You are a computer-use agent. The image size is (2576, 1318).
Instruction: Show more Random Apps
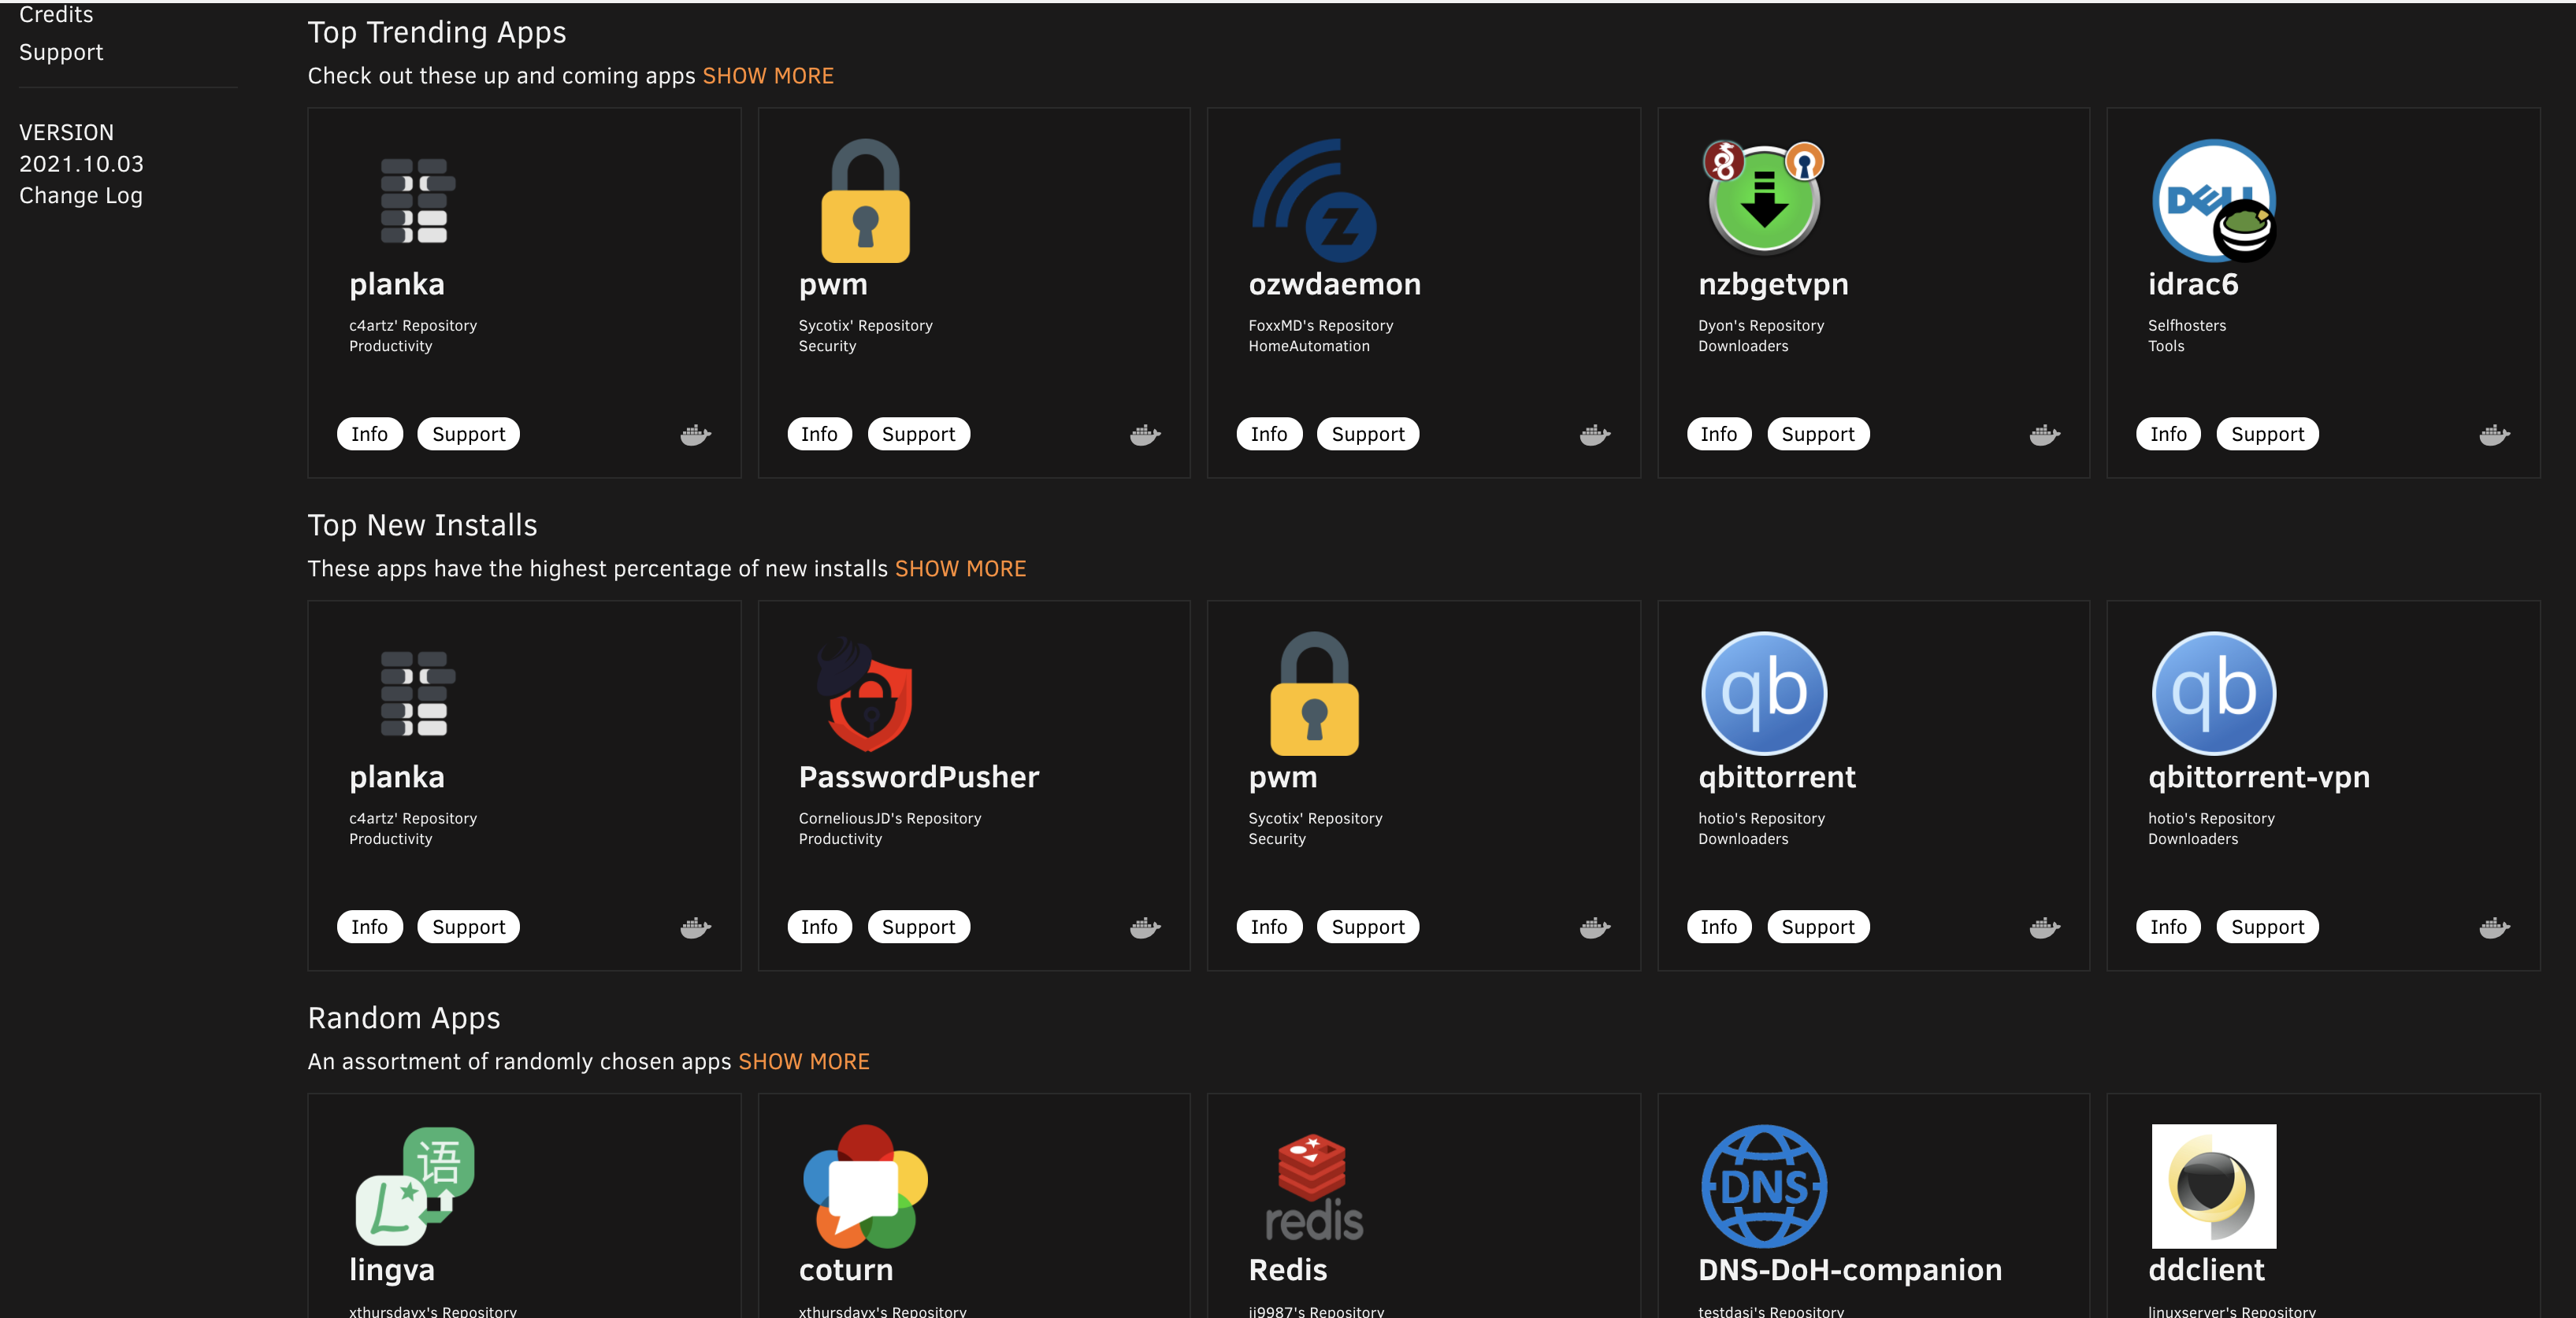tap(803, 1061)
